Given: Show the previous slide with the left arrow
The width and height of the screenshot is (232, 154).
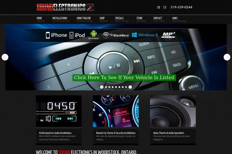Looking at the screenshot, I should tap(5, 57).
